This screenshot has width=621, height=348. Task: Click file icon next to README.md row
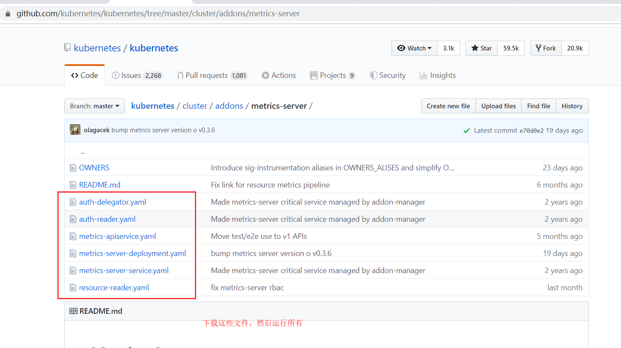tap(73, 185)
